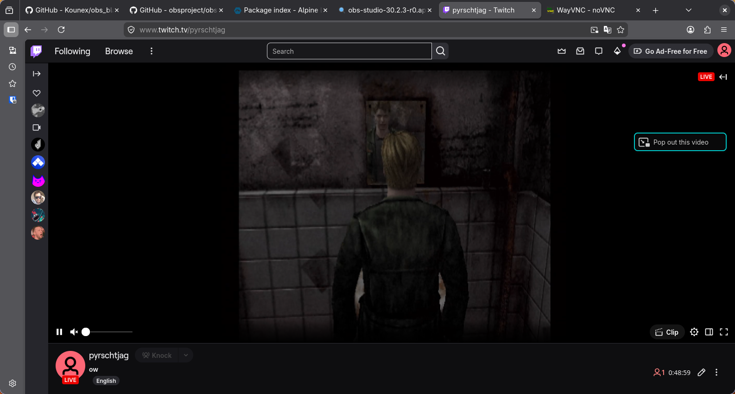Screen dimensions: 735x394
Task: Click the LIVE indicator badge
Action: [x=706, y=77]
